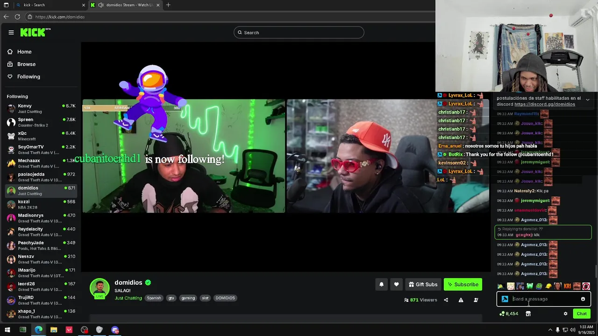Viewport: 598px width, 336px height.
Task: Open SoyOmarTV channel in Following list
Action: [x=41, y=149]
